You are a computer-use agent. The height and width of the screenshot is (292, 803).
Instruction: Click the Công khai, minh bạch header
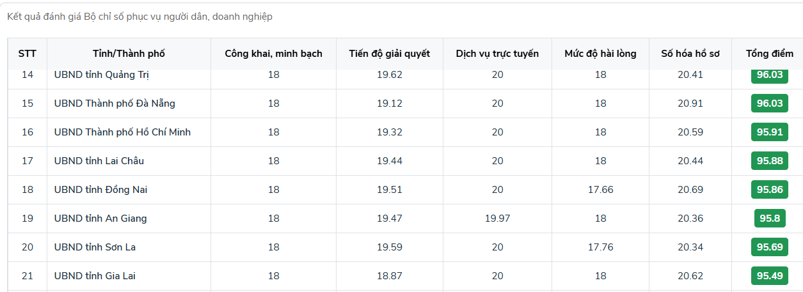pyautogui.click(x=273, y=54)
